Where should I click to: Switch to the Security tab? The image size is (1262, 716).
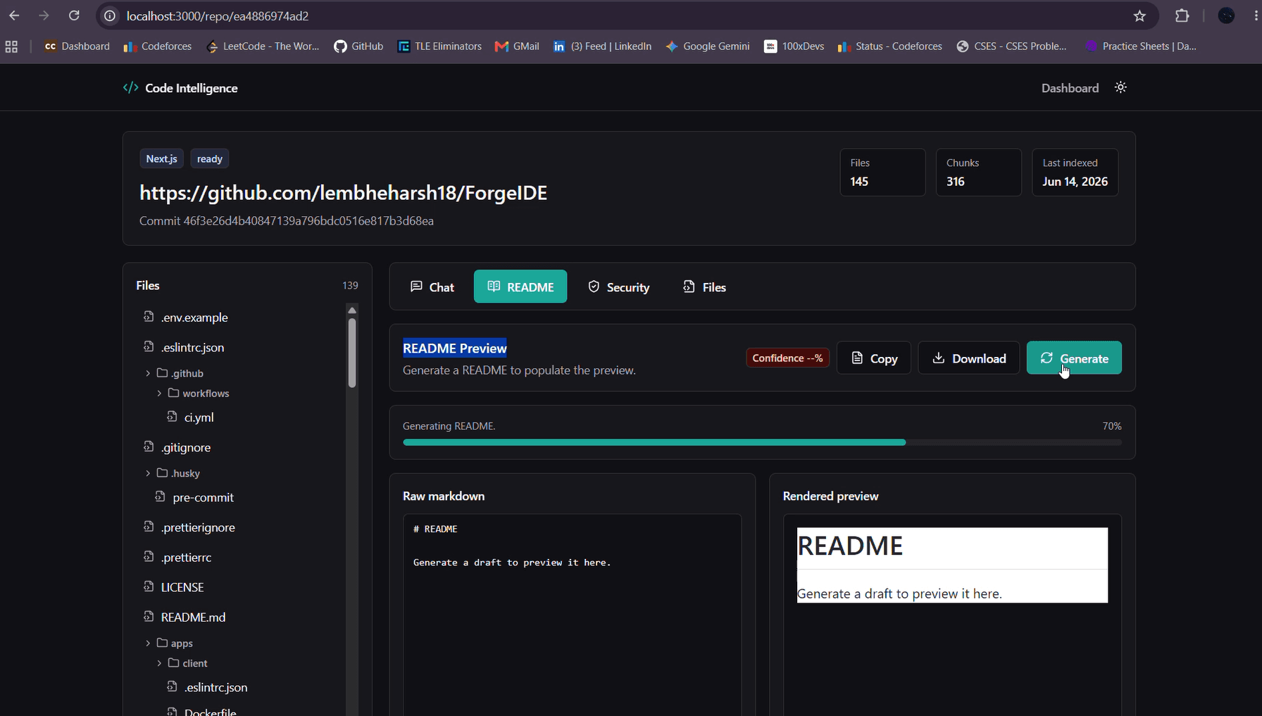[618, 287]
